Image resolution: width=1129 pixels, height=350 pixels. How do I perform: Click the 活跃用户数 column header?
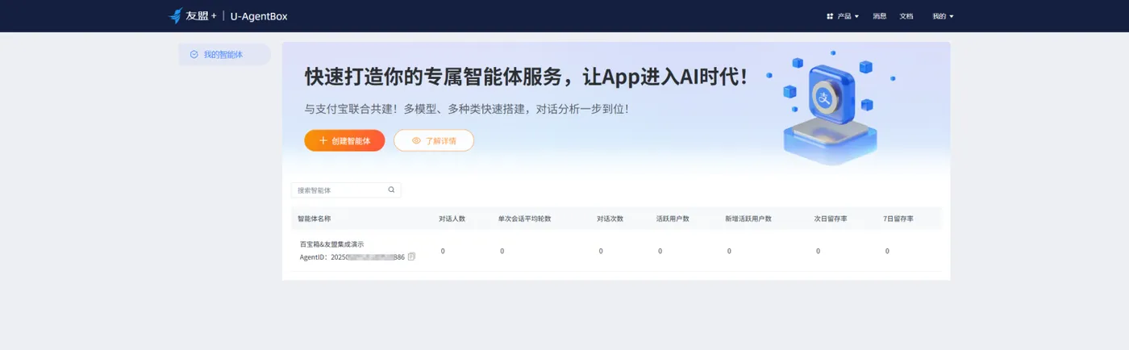[673, 219]
